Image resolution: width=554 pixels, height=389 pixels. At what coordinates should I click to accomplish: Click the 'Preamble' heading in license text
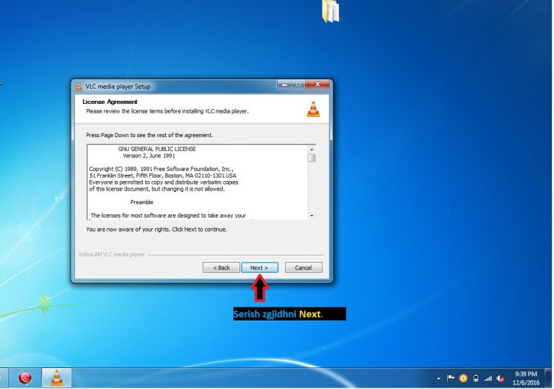[141, 202]
